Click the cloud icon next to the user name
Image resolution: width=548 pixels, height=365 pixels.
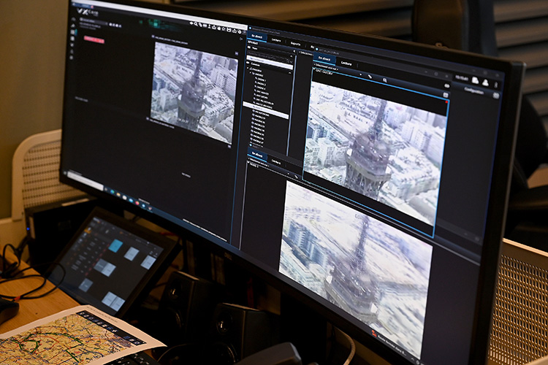click(x=475, y=80)
